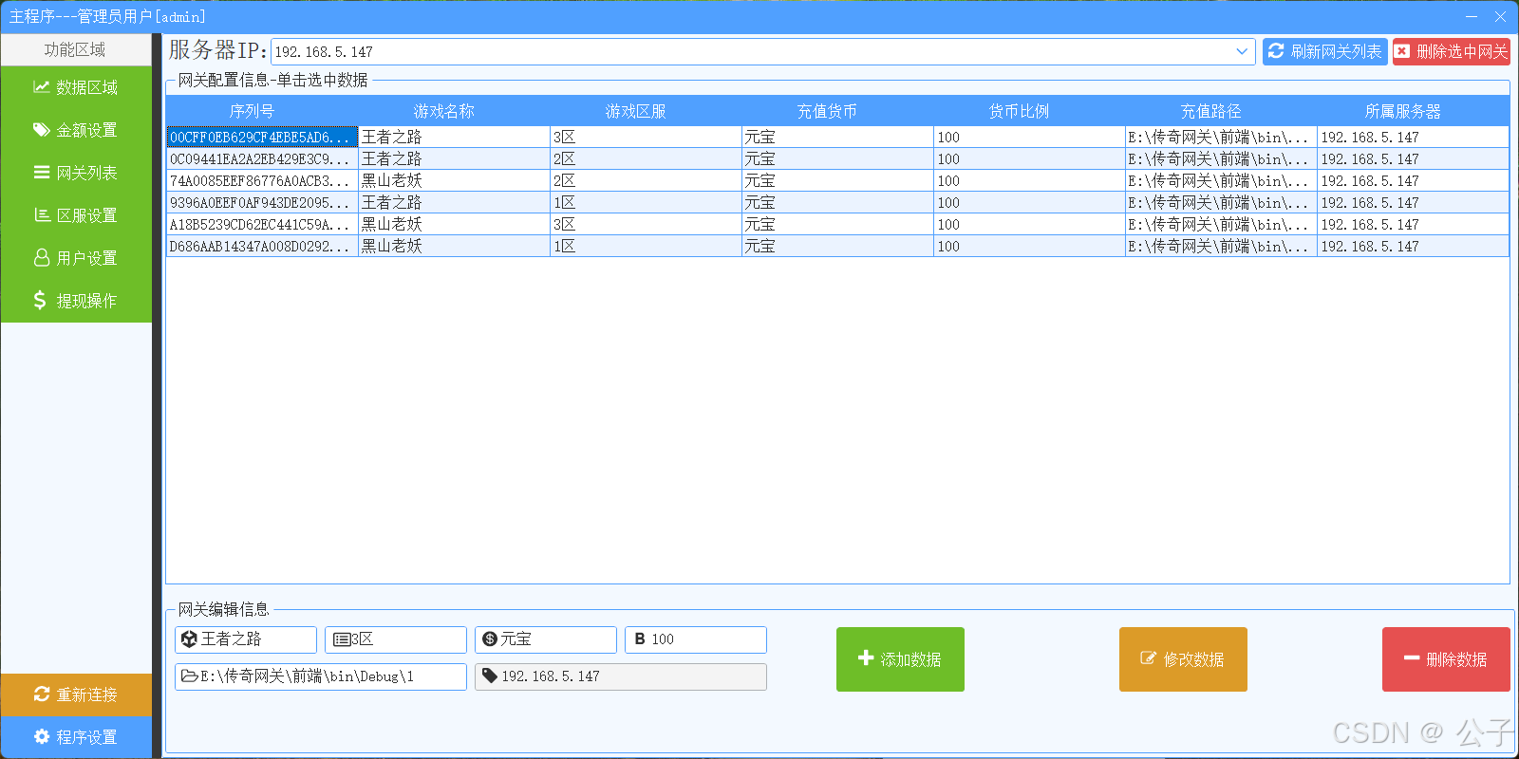Click the 货币比例 column header
Screen dimensions: 1519x759
[1019, 111]
